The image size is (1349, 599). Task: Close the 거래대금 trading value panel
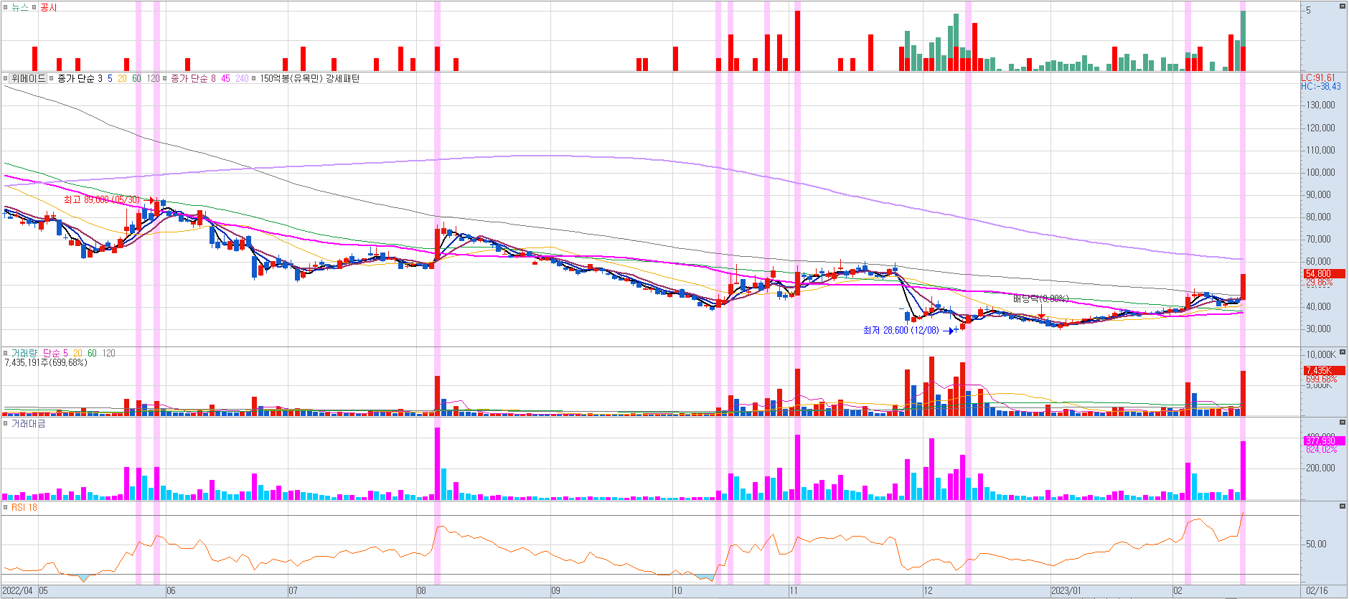tap(1343, 423)
